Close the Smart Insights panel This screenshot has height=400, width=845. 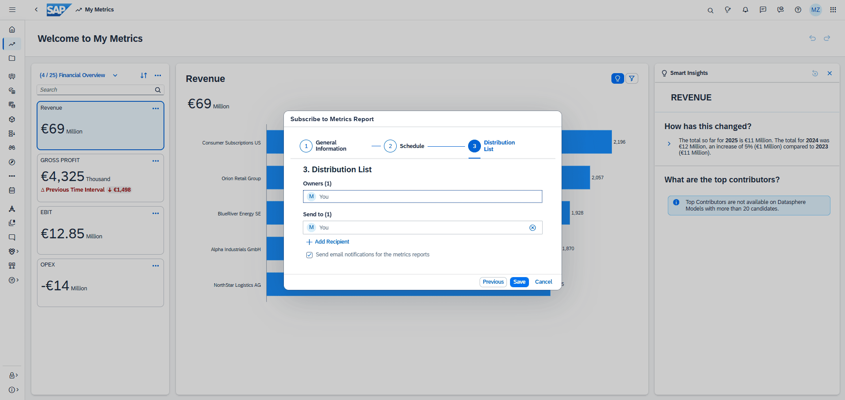click(x=830, y=73)
